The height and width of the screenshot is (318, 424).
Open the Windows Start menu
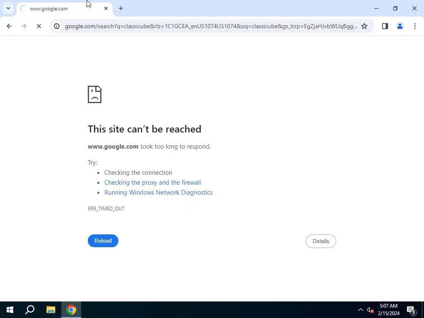coord(10,310)
